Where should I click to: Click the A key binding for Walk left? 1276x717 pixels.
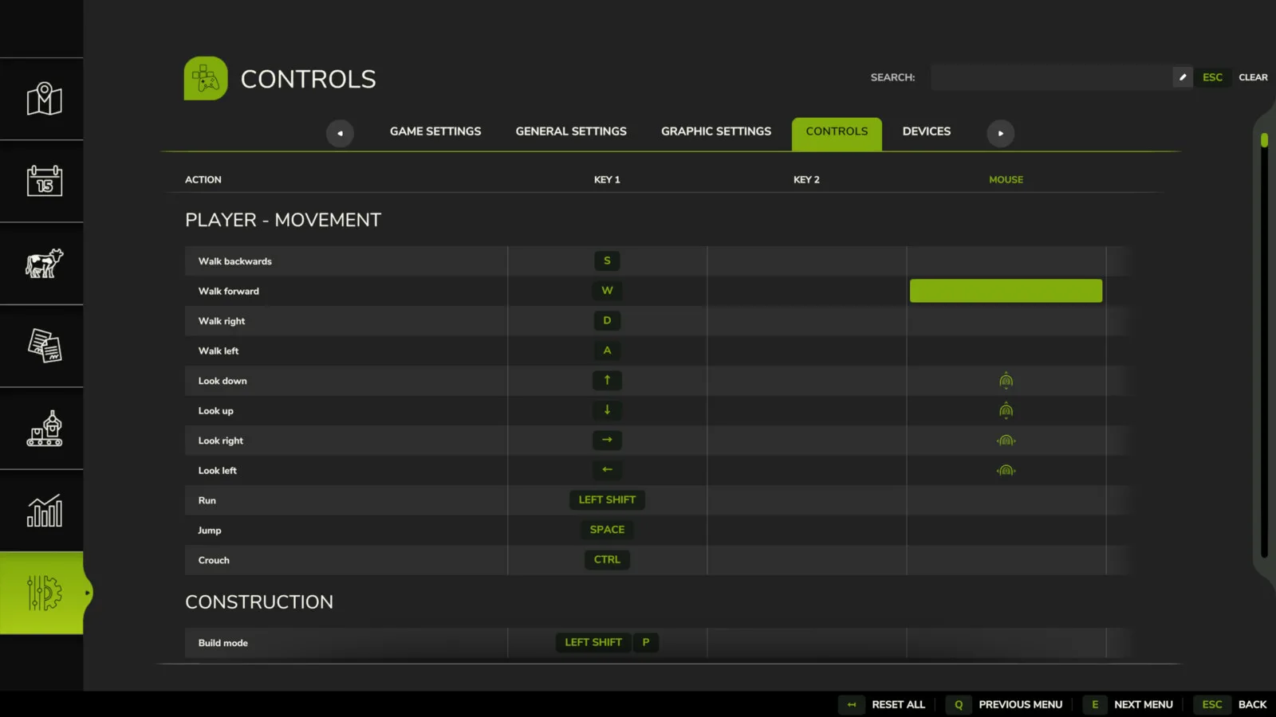pyautogui.click(x=607, y=351)
